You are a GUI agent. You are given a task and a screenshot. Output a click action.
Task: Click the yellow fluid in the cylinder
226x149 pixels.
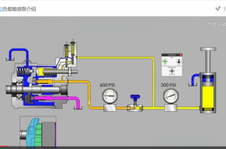click(208, 97)
